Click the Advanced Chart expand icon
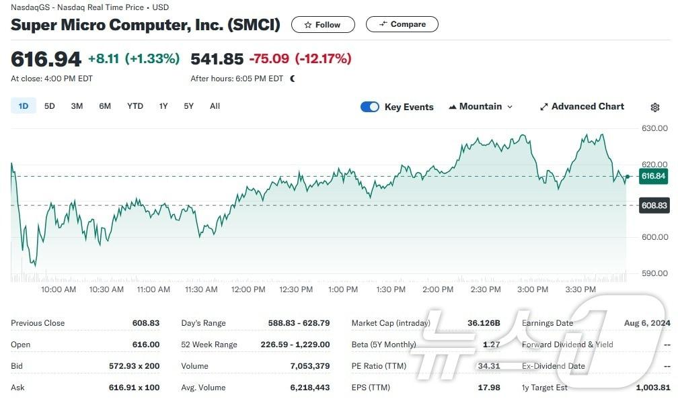Image resolution: width=678 pixels, height=401 pixels. [x=544, y=107]
